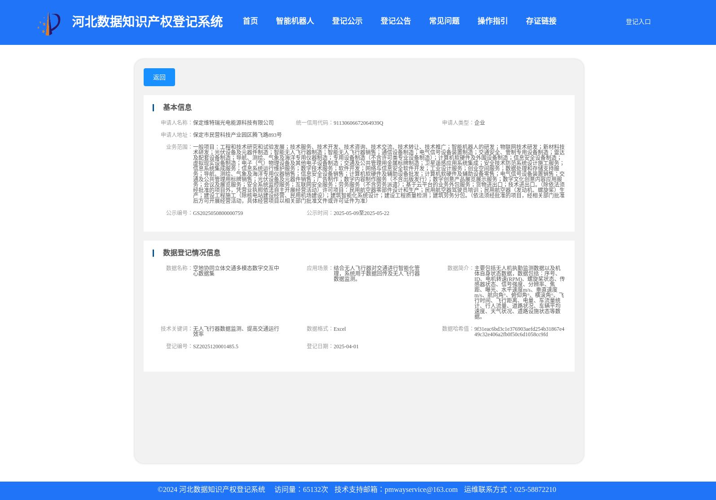Click the 河北数据知识产权登记系统 title

[x=147, y=22]
